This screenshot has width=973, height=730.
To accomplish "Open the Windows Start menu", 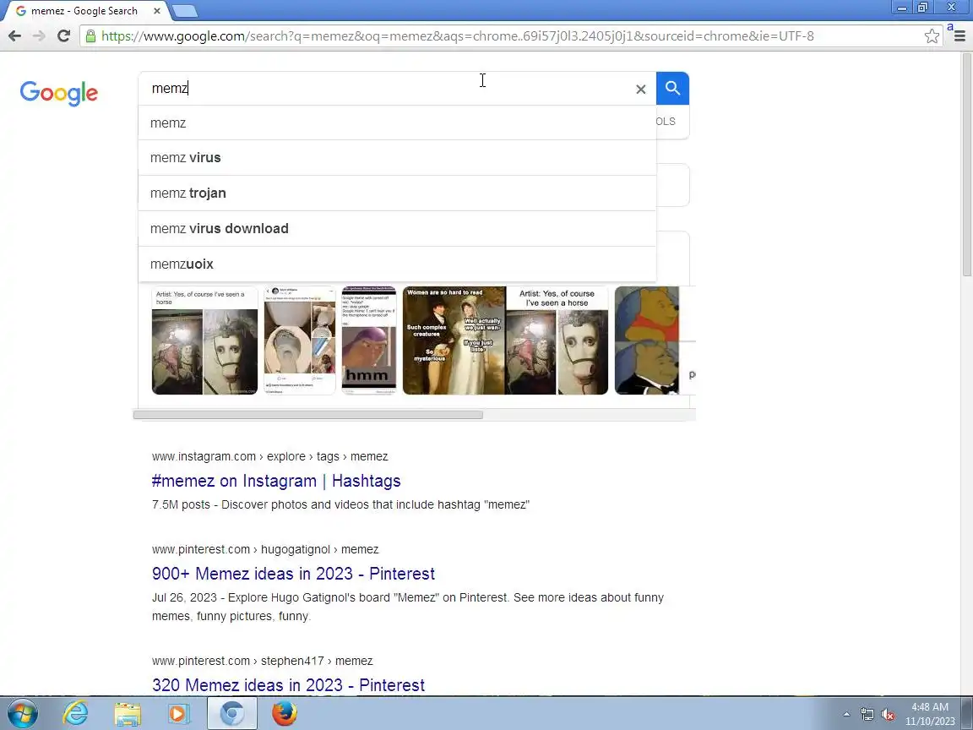I will pyautogui.click(x=22, y=714).
